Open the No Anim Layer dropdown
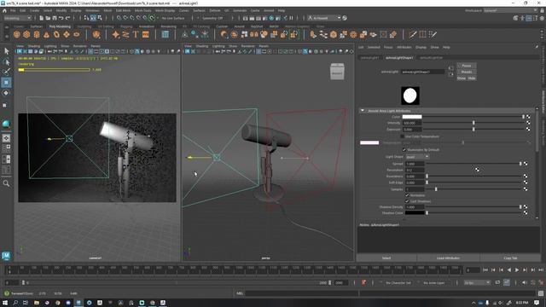This screenshot has width=546, height=307. 433,282
